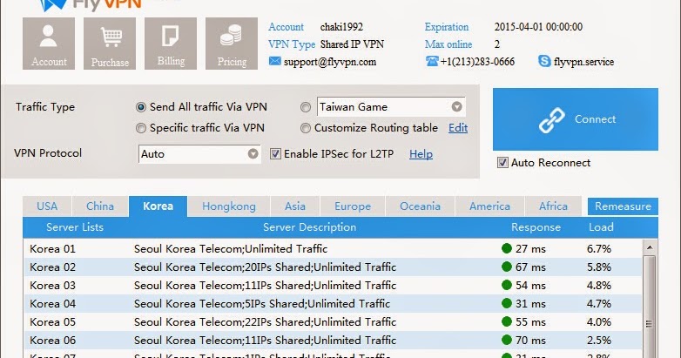Select the Korea 02 server row

(333, 267)
